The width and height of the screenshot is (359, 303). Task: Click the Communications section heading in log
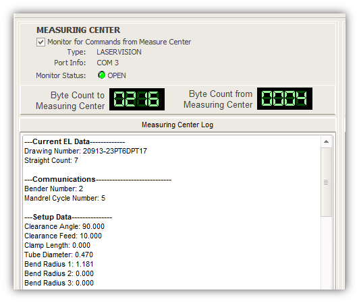(98, 179)
